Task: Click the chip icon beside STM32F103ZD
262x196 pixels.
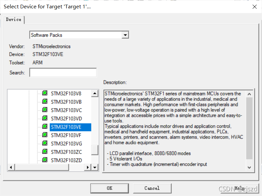Action: 45,160
